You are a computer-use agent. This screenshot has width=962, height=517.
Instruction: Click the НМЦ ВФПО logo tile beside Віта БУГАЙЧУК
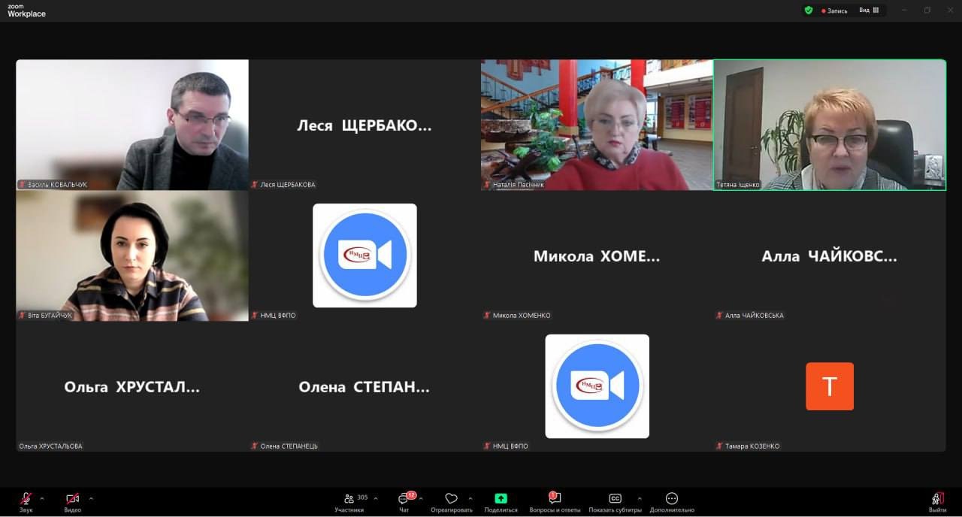tap(365, 255)
